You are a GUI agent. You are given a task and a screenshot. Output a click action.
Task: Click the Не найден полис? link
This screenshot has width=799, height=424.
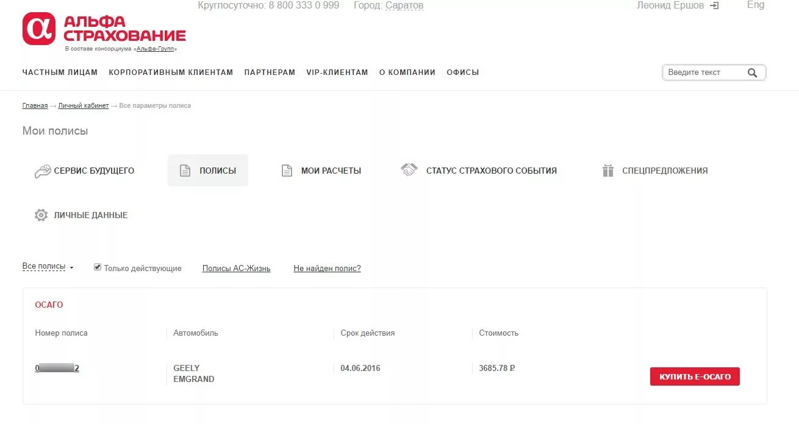pos(327,269)
